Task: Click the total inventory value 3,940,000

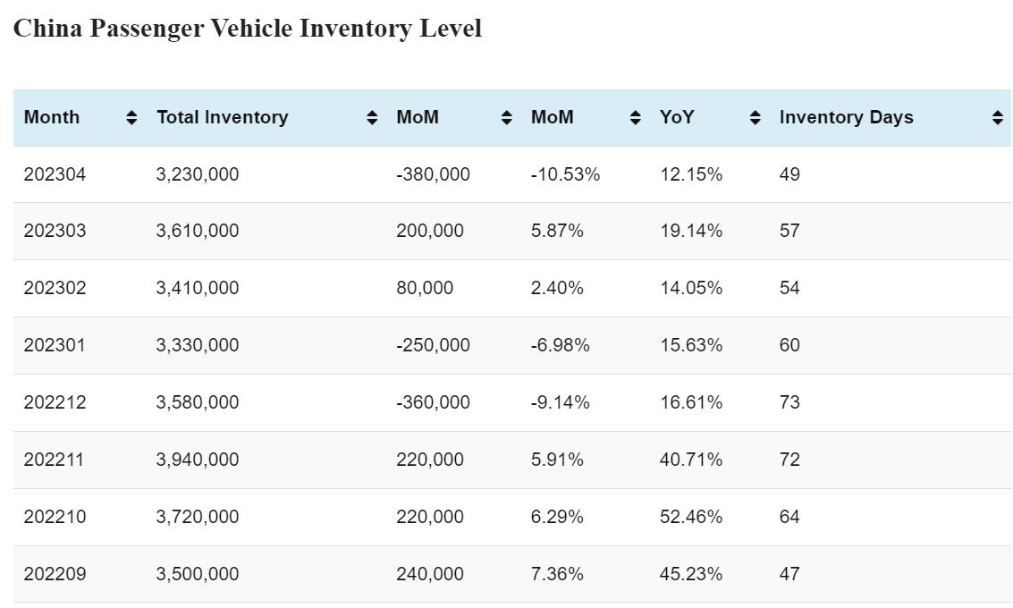Action: point(198,460)
